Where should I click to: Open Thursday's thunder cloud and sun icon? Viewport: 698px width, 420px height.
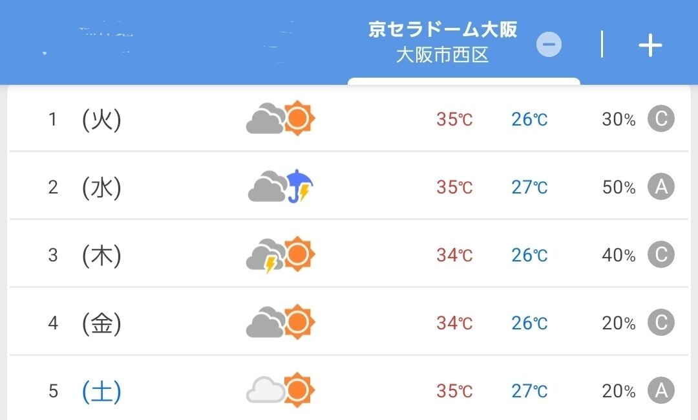280,254
